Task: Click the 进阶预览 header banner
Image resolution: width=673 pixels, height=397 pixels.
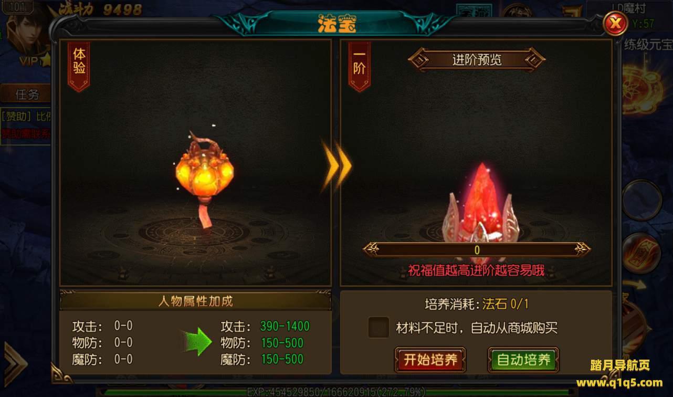Action: point(477,59)
